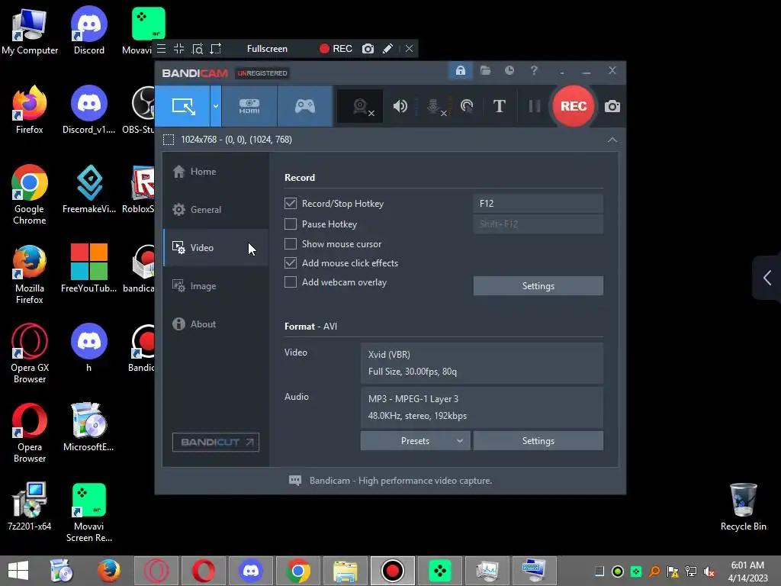Toggle Add mouse click effects checkbox
The width and height of the screenshot is (781, 586).
(x=291, y=263)
